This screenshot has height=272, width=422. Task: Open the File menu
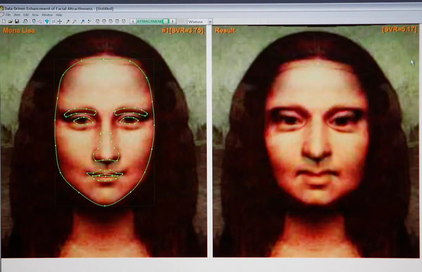click(x=8, y=15)
